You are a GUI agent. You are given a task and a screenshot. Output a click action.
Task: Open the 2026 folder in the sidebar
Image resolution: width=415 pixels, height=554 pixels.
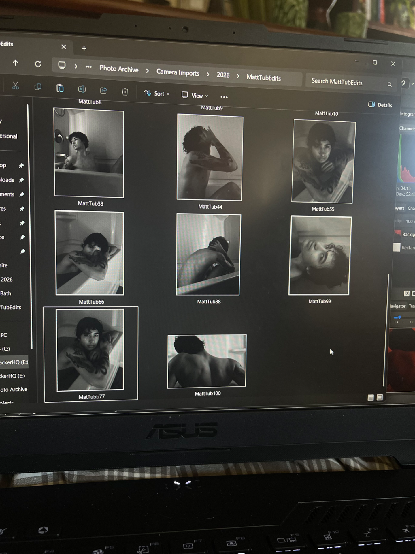[7, 279]
